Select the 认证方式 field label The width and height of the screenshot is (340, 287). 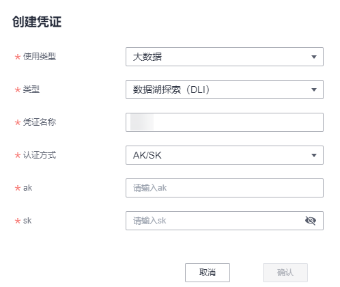[40, 155]
